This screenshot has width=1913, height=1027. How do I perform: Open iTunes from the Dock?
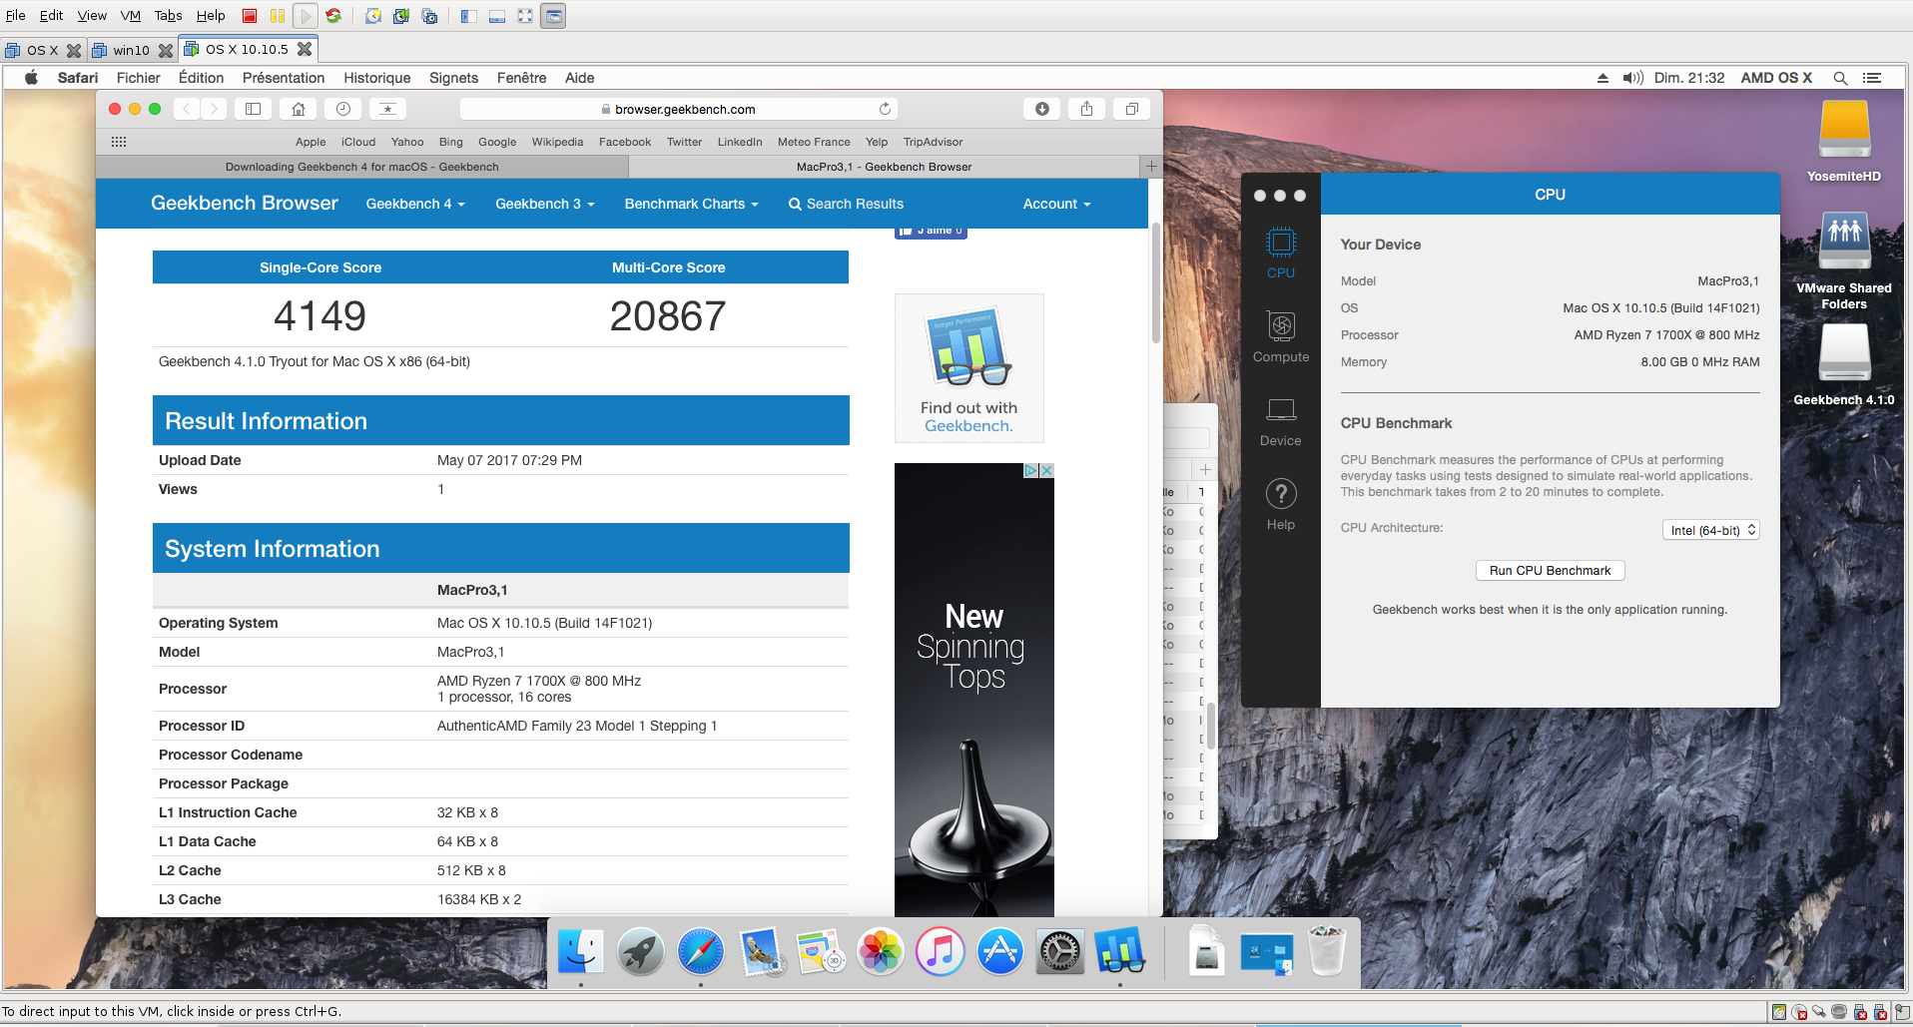click(x=941, y=951)
